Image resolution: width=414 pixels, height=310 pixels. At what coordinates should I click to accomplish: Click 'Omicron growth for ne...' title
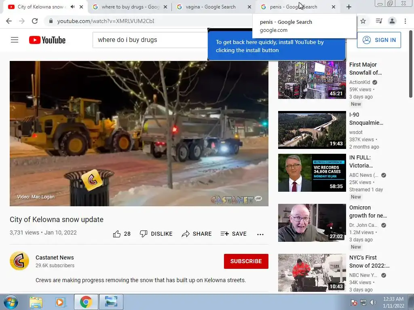(x=368, y=212)
